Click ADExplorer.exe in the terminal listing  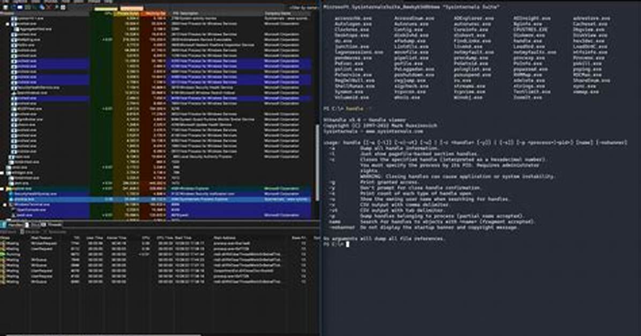tap(473, 18)
